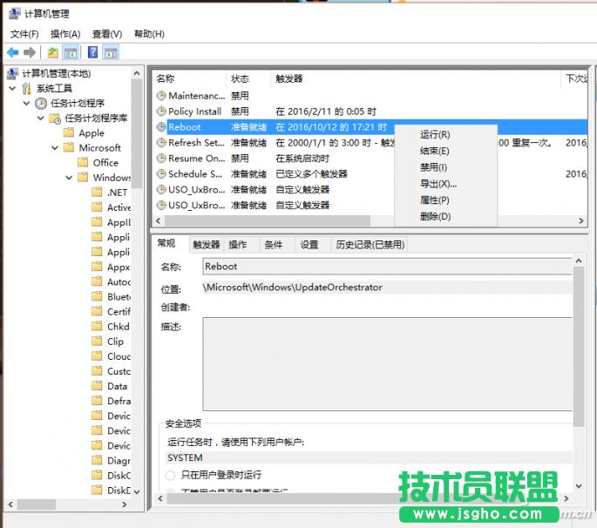Open the 历史记录(已禁用) tab

(370, 245)
